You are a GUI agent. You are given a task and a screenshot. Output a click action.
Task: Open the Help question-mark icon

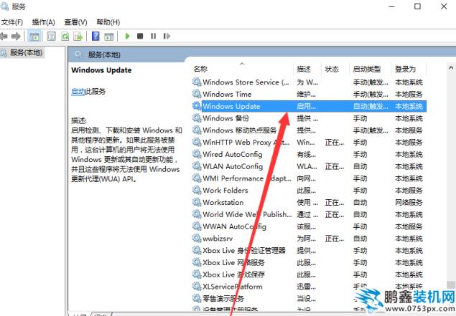pyautogui.click(x=96, y=37)
